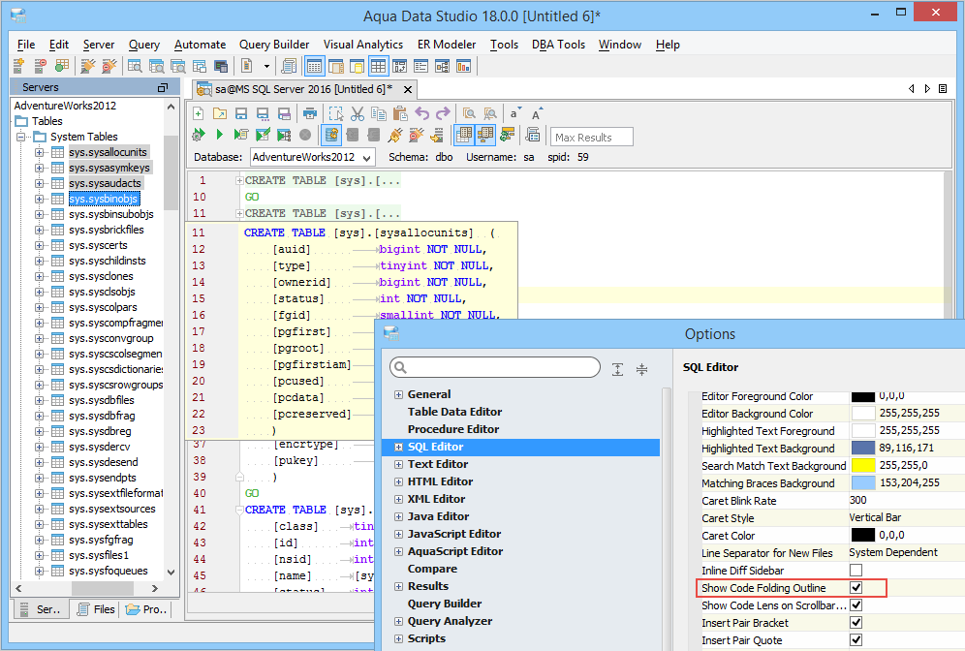Viewport: 965px width, 651px height.
Task: Click the expand-all icon beside Options search
Action: pyautogui.click(x=618, y=369)
